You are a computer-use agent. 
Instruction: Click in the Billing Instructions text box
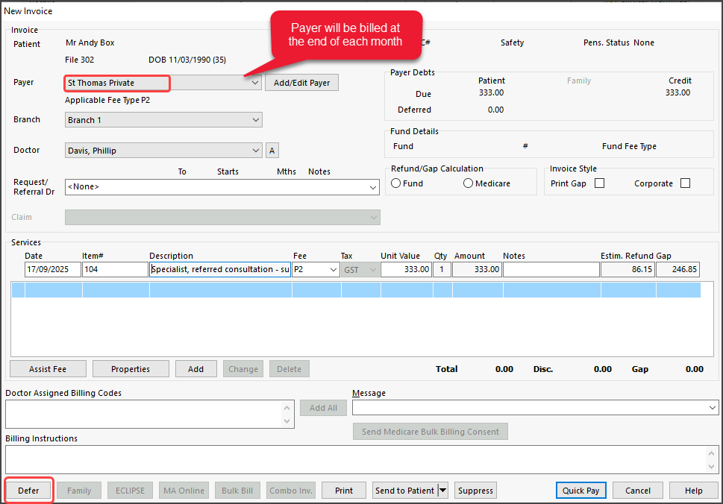click(354, 459)
